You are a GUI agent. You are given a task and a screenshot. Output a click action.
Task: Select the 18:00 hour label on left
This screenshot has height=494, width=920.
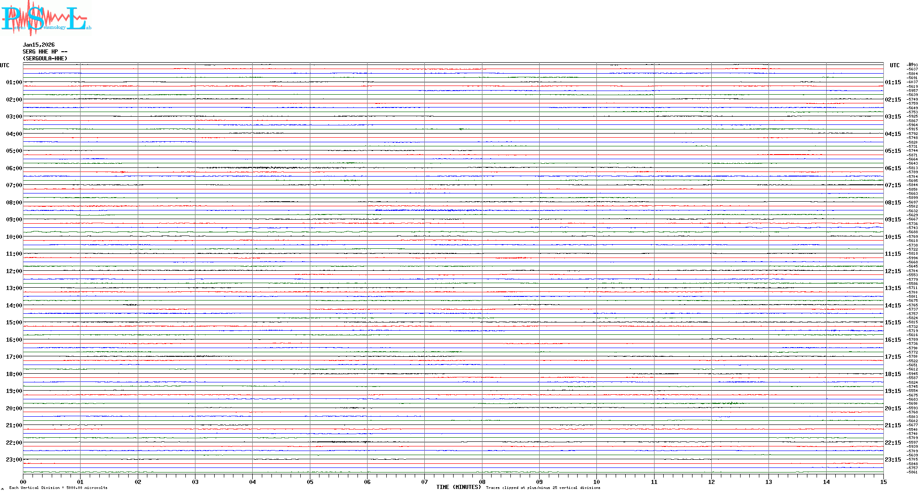pyautogui.click(x=14, y=374)
